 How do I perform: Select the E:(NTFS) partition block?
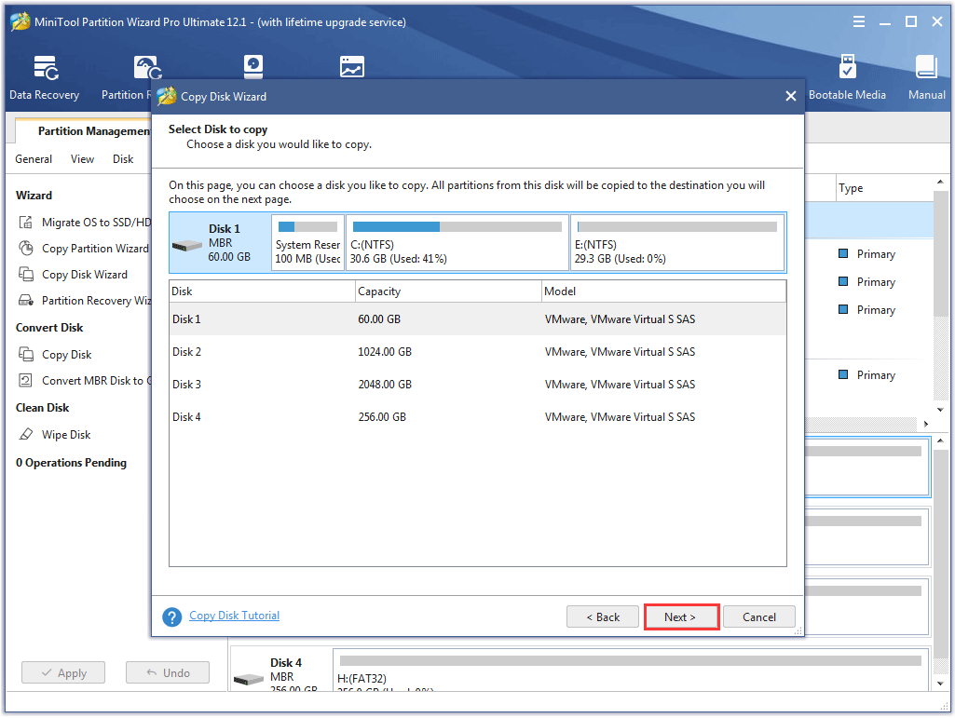click(677, 242)
